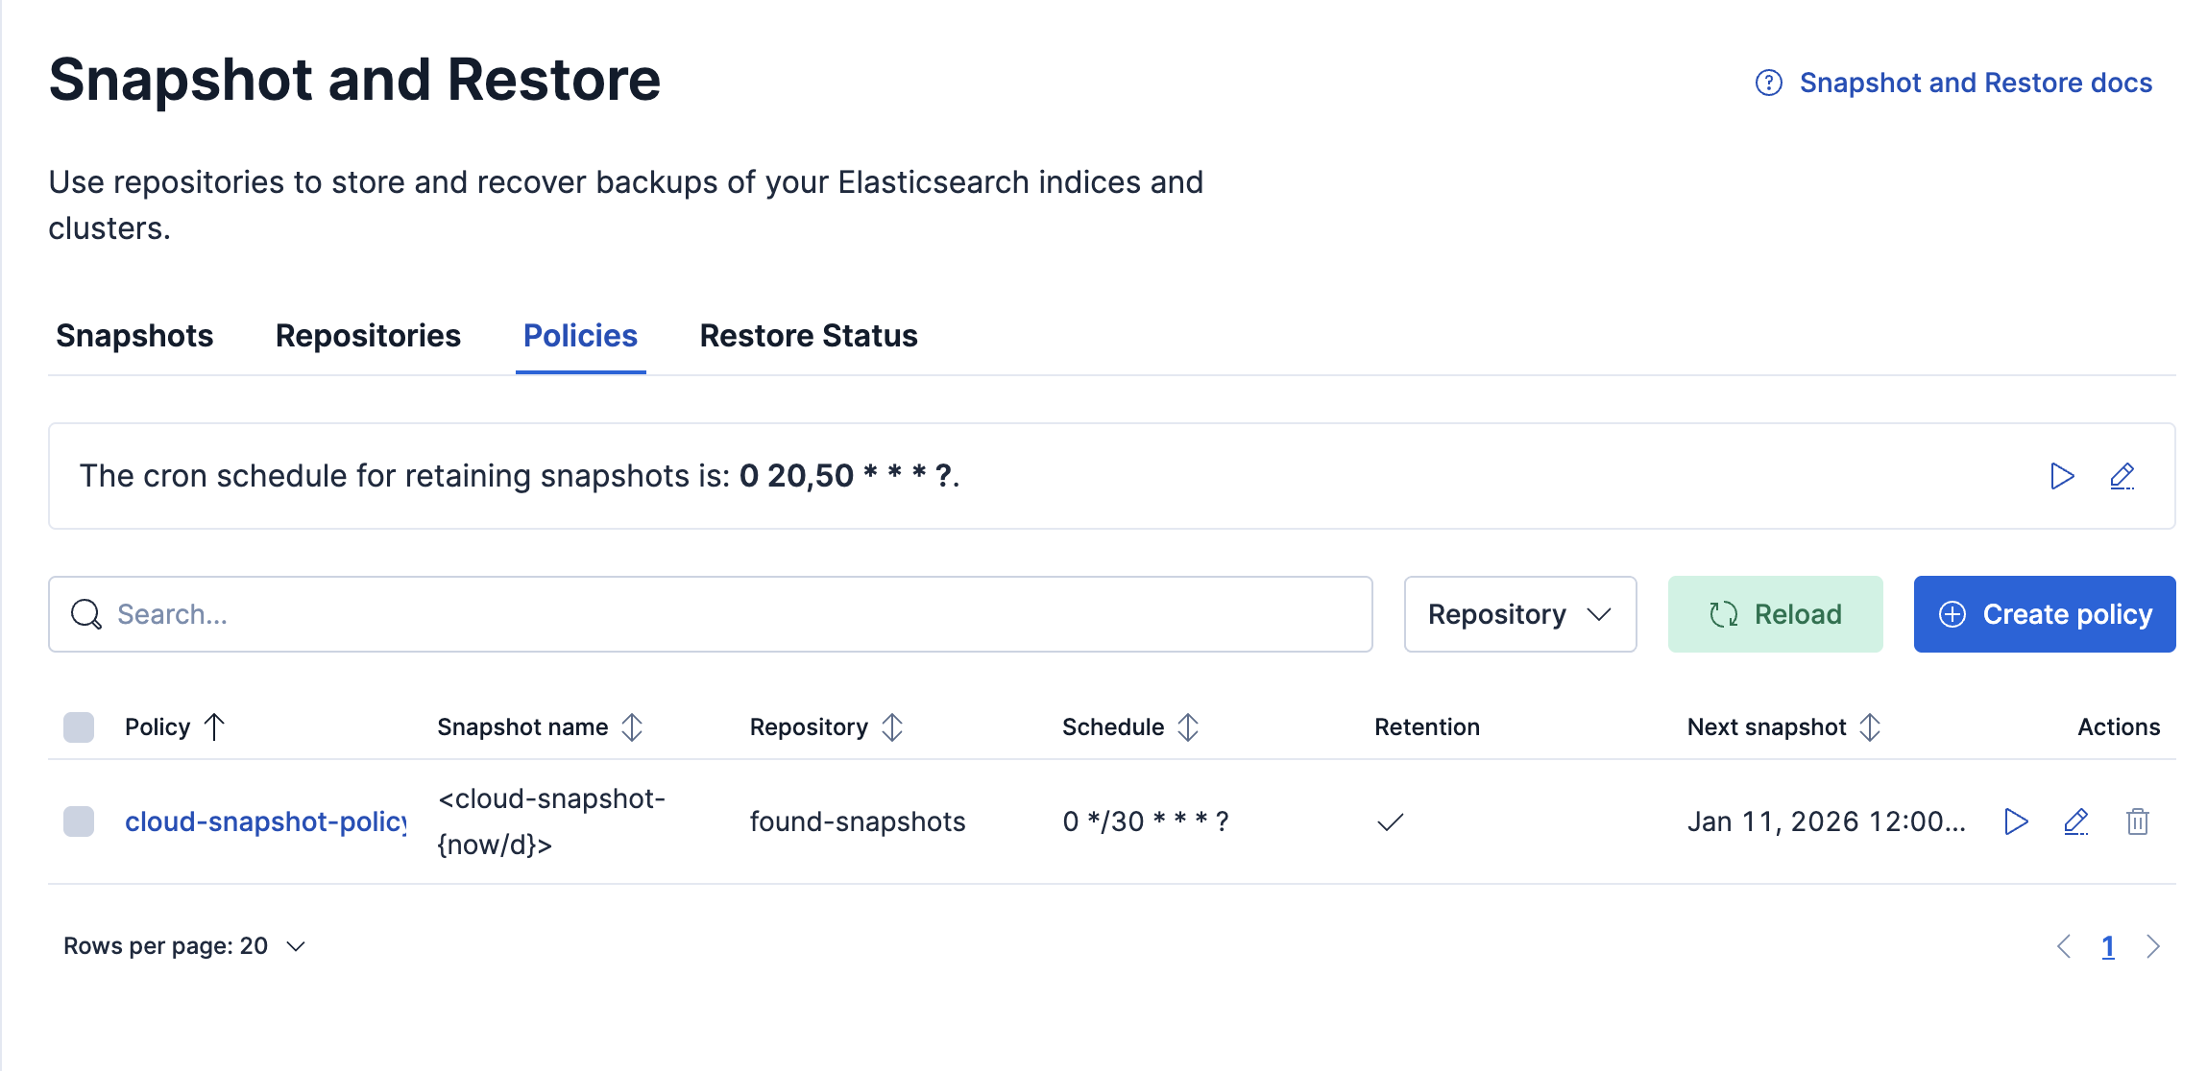The width and height of the screenshot is (2207, 1071).
Task: Click the Create policy button
Action: click(x=2044, y=614)
